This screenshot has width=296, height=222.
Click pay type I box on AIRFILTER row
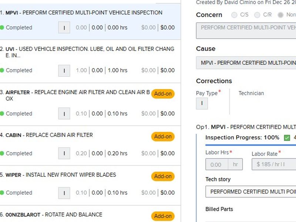(64, 114)
